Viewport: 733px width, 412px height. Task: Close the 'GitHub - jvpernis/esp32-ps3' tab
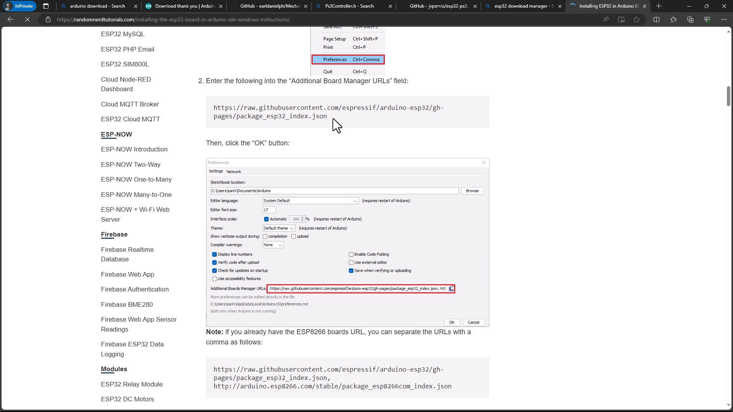tap(475, 6)
